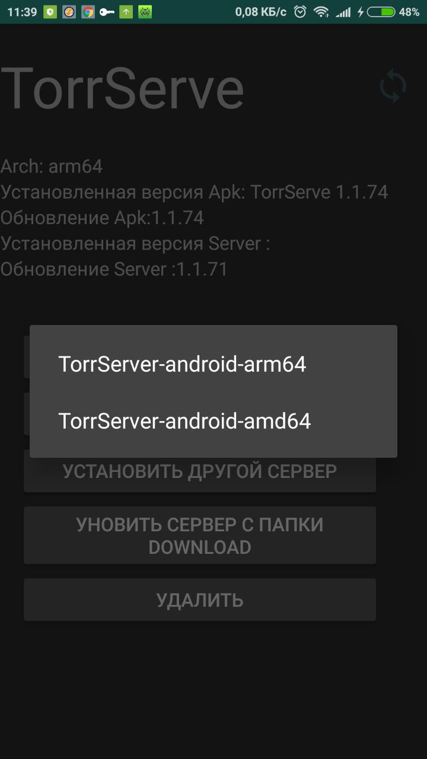Tap the 11:39 clock in status bar
427x759 pixels.
click(x=23, y=12)
